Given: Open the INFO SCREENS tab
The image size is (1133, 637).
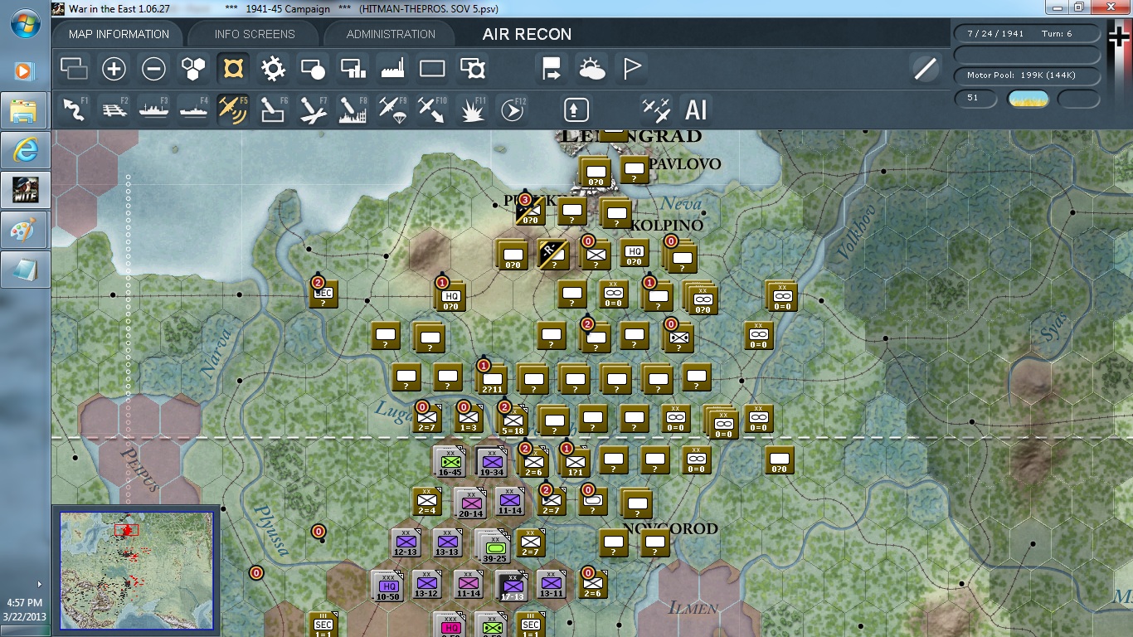Looking at the screenshot, I should pos(255,34).
